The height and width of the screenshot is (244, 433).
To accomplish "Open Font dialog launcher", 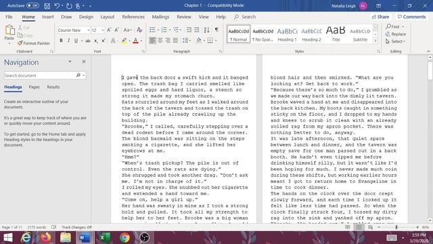I will pos(143,52).
